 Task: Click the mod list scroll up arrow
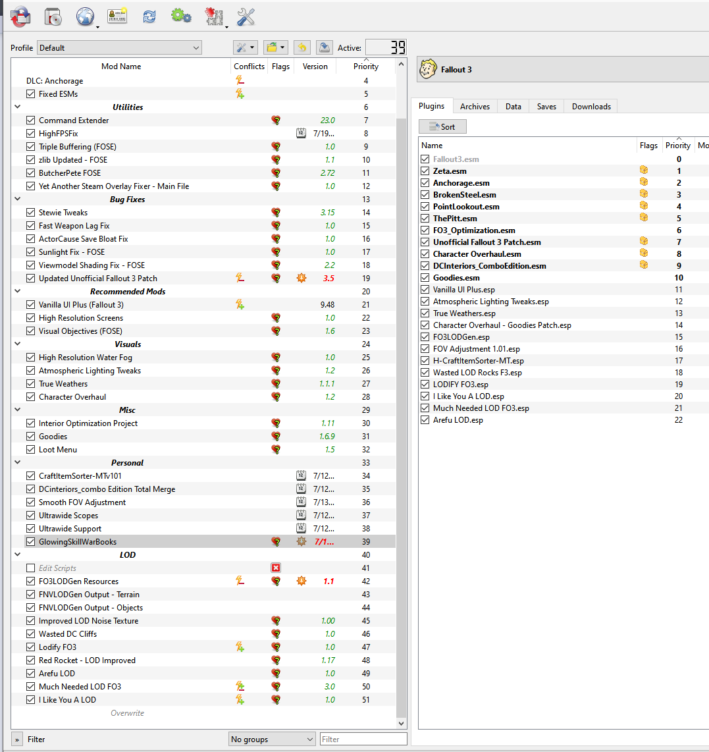point(401,64)
